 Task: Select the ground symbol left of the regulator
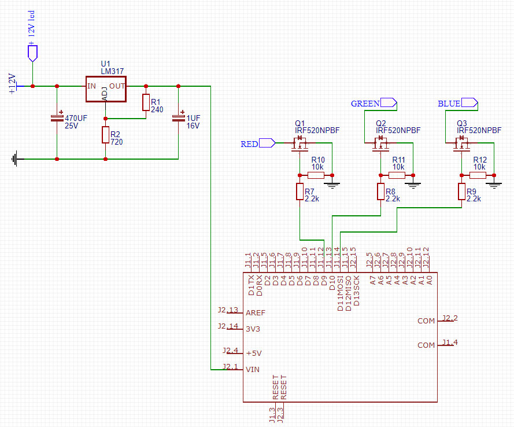pos(16,158)
